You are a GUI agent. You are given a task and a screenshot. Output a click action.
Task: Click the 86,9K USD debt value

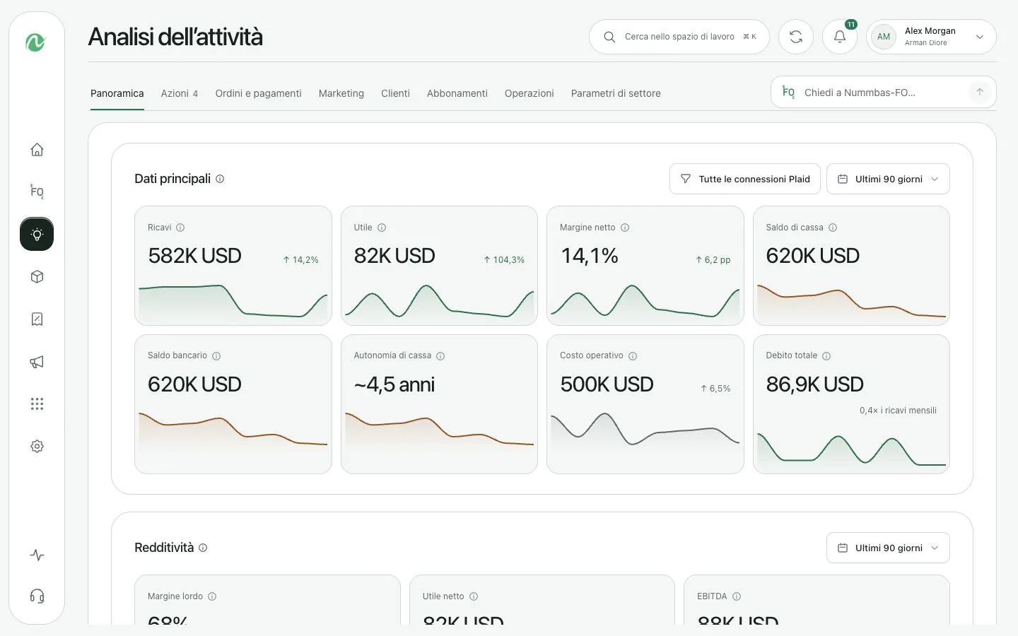(x=814, y=384)
